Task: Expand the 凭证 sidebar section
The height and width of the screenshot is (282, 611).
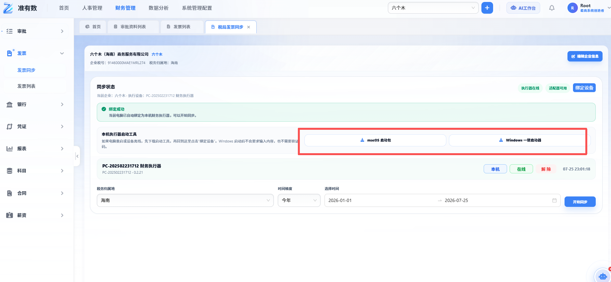Action: tap(35, 127)
